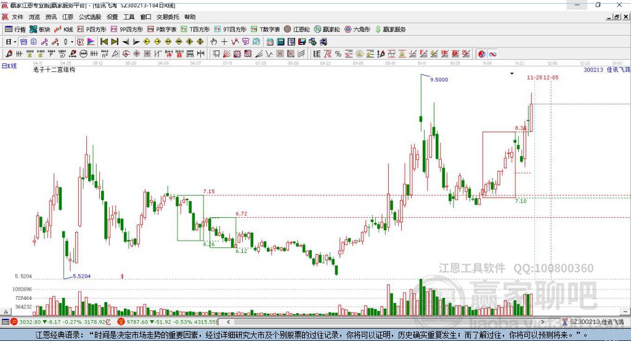631x341 pixels.
Task: Open 赢家服务 with the dollar icon
Action: [391, 30]
